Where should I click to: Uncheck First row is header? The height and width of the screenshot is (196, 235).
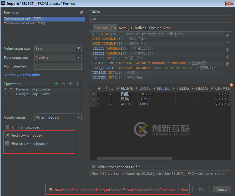7,135
